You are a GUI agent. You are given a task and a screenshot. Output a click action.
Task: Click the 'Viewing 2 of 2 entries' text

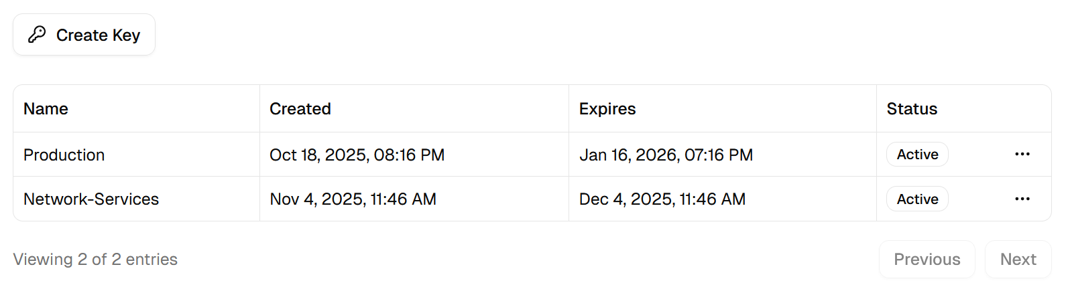click(x=95, y=259)
